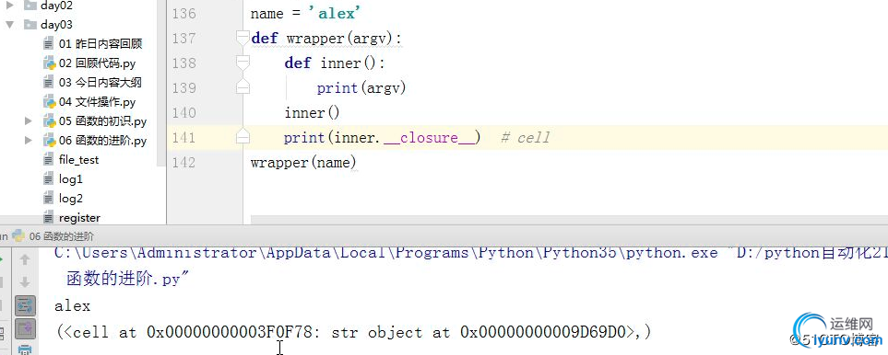Viewport: 888px width, 355px height.
Task: Click the # cell comment
Action: (x=526, y=138)
